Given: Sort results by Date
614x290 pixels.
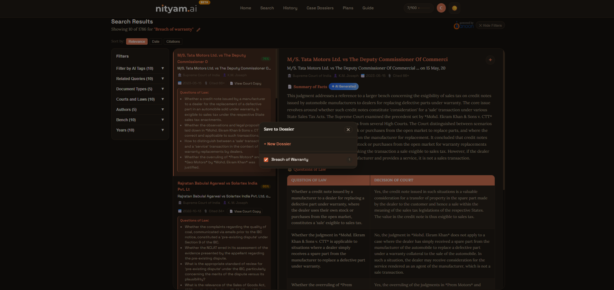Looking at the screenshot, I should click(156, 41).
